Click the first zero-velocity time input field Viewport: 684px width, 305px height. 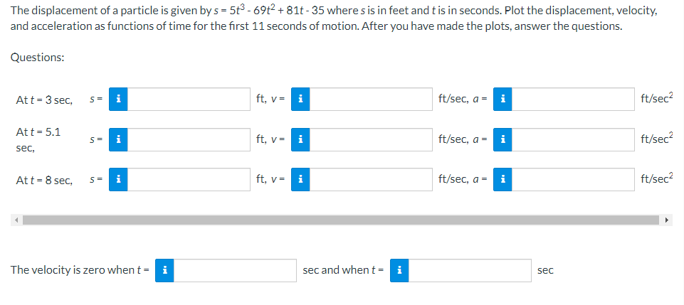click(x=235, y=271)
